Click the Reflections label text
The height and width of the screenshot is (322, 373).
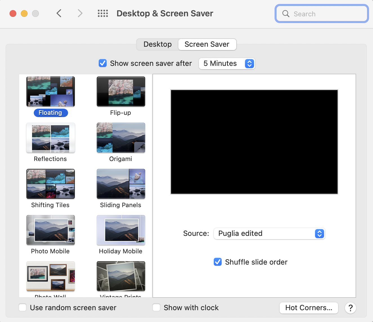point(50,159)
